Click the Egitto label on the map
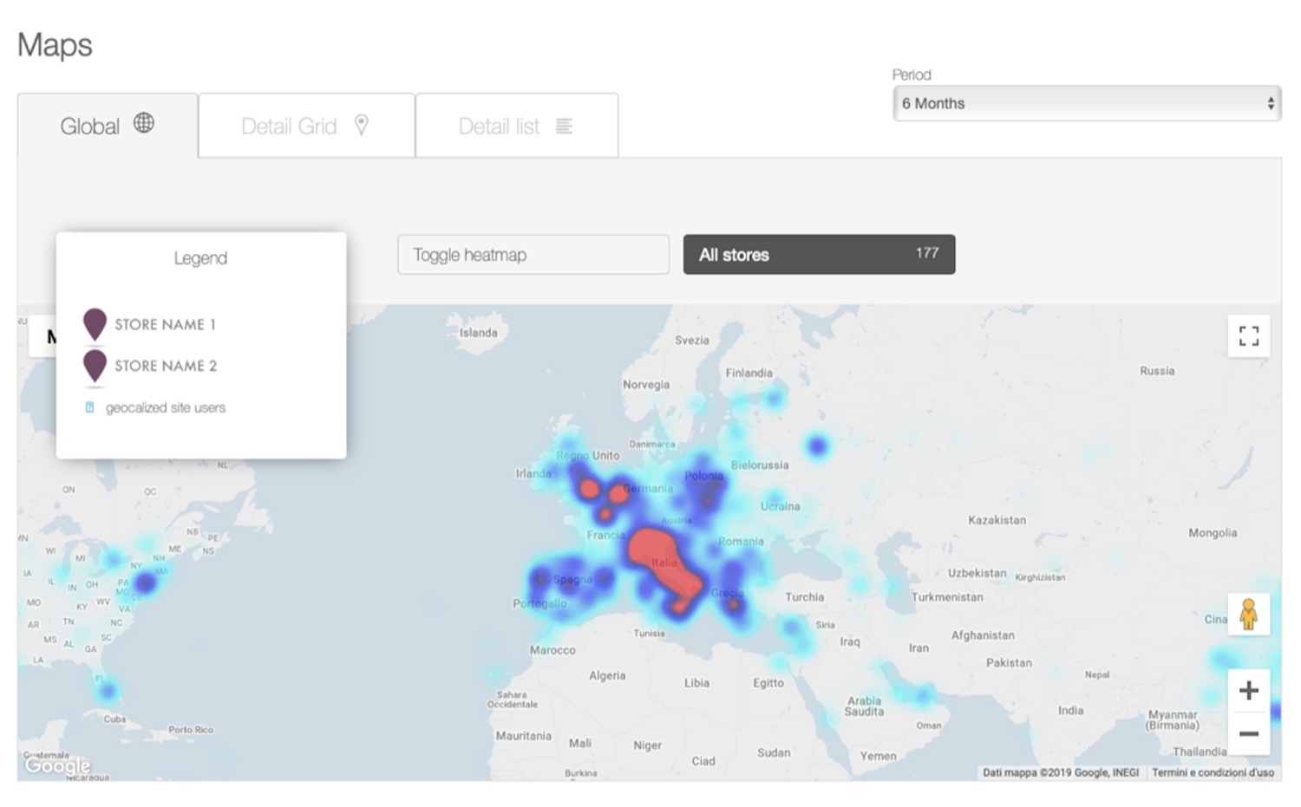The width and height of the screenshot is (1301, 807). pos(768,683)
